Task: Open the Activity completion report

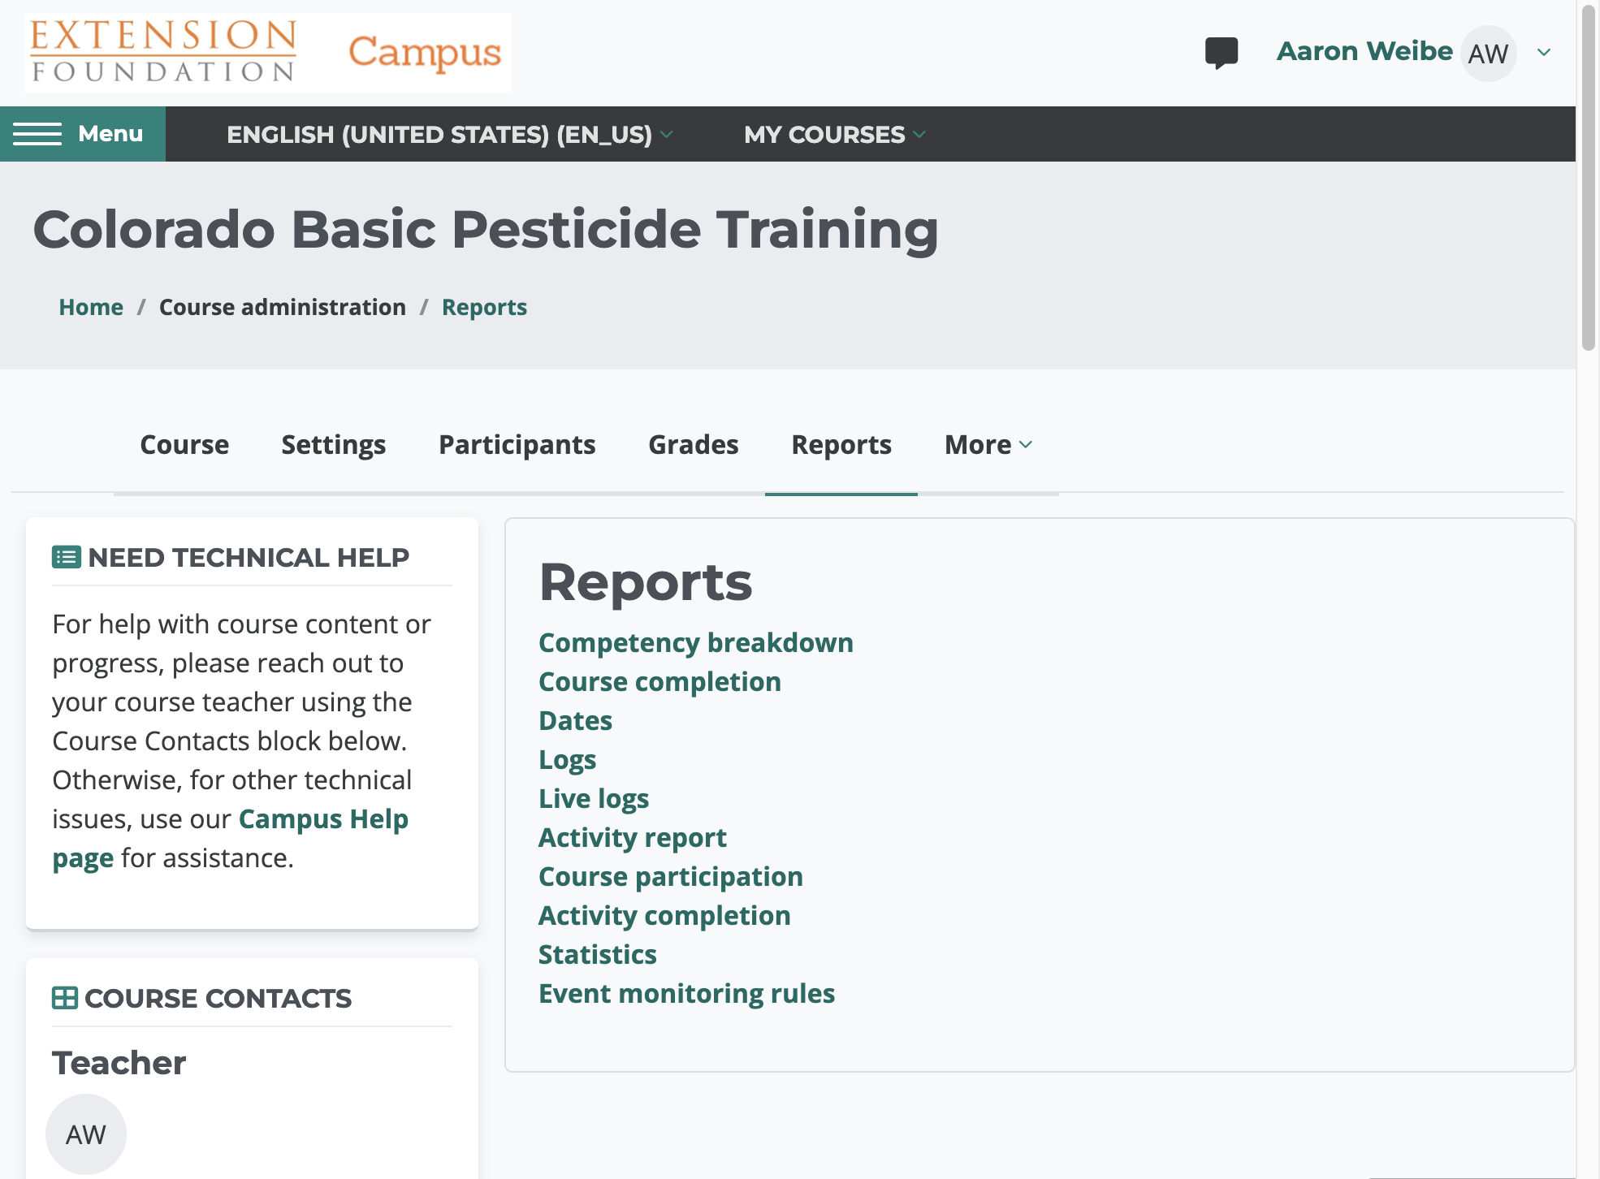Action: 664,916
